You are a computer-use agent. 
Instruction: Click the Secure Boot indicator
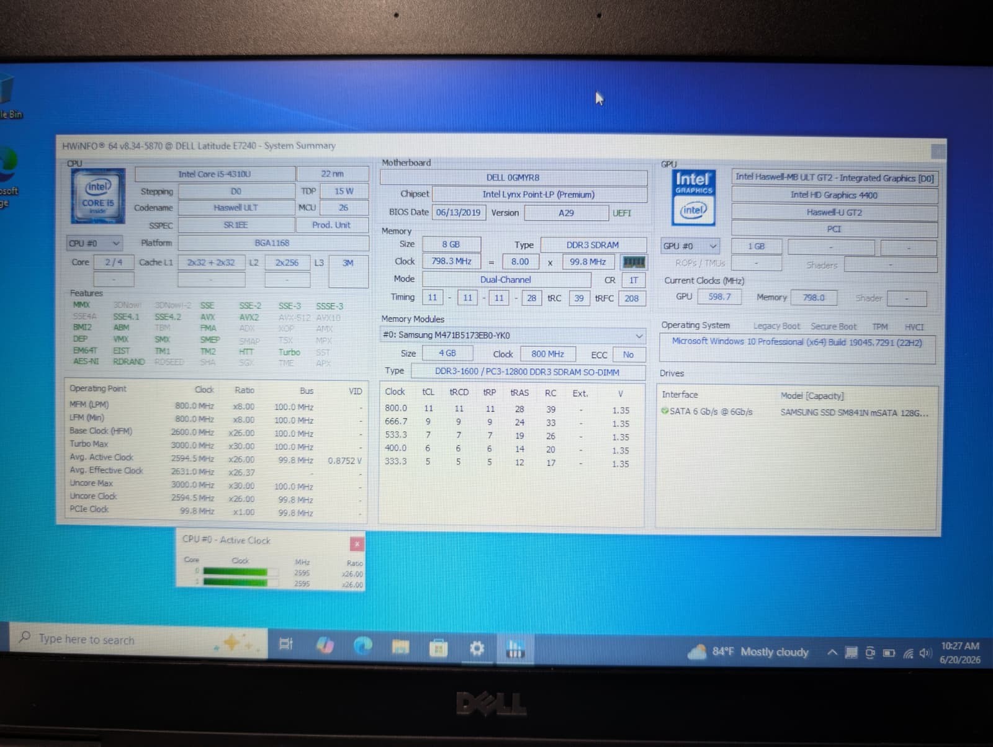(x=833, y=326)
